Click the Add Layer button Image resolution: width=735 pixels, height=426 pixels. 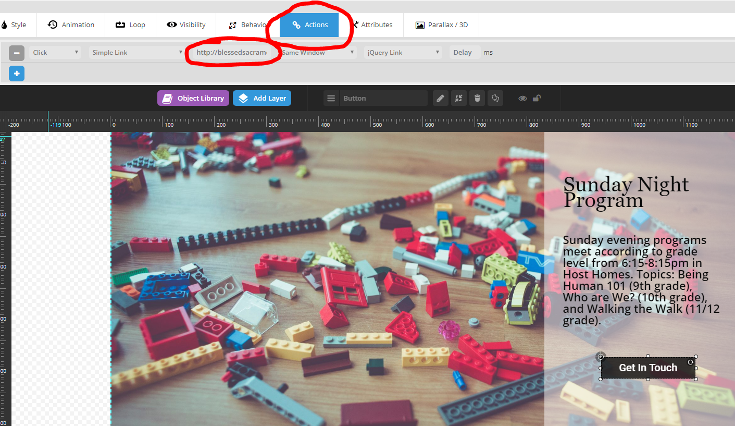[262, 98]
